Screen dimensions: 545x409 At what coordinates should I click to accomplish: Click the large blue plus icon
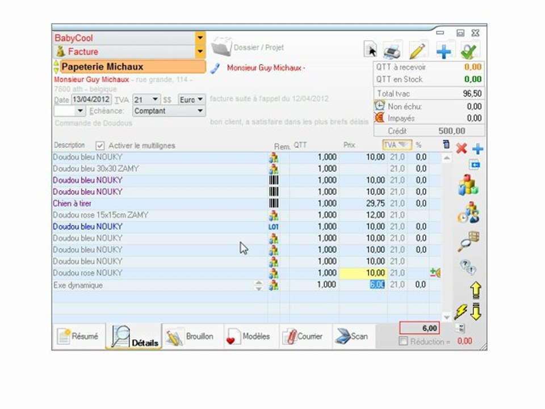[443, 51]
